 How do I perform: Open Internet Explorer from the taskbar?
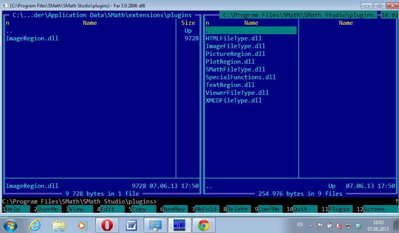click(35, 225)
